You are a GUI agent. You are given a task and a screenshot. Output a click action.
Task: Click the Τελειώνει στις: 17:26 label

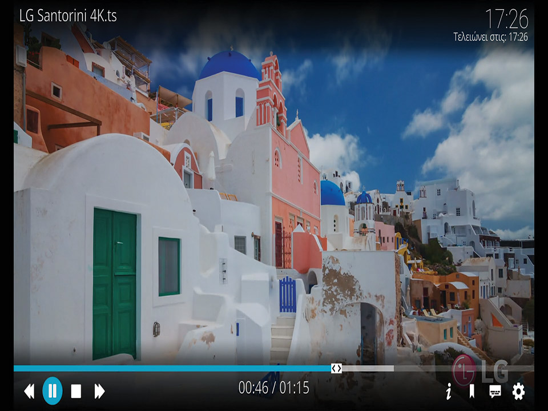click(x=491, y=37)
